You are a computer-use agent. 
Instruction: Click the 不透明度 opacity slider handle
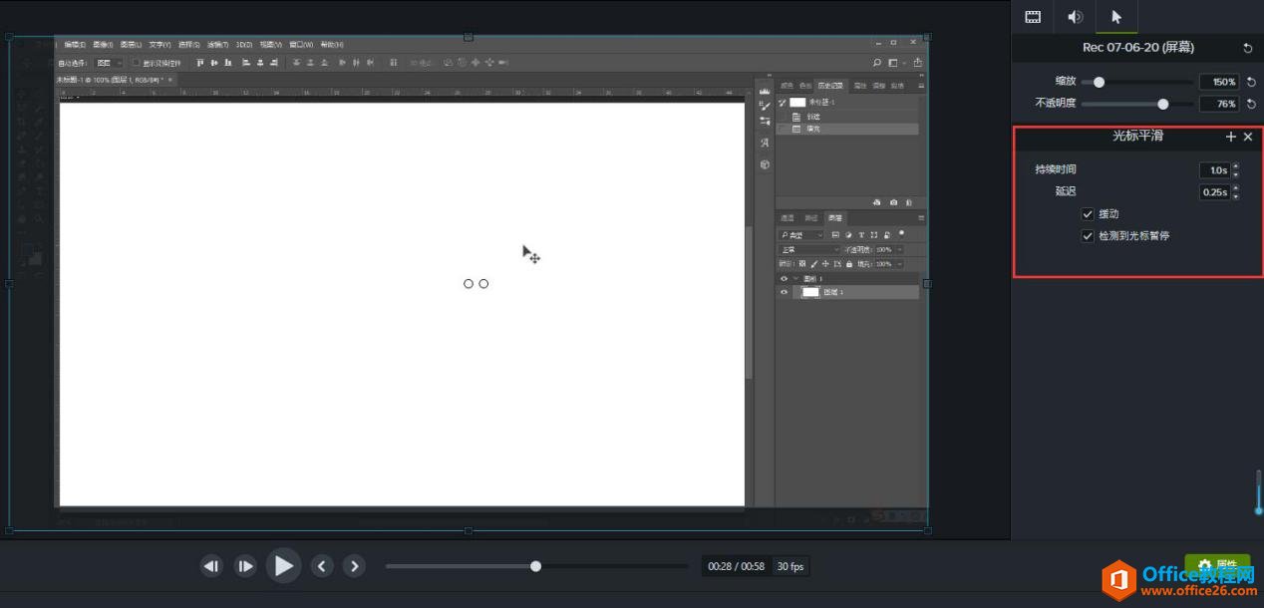[x=1162, y=104]
